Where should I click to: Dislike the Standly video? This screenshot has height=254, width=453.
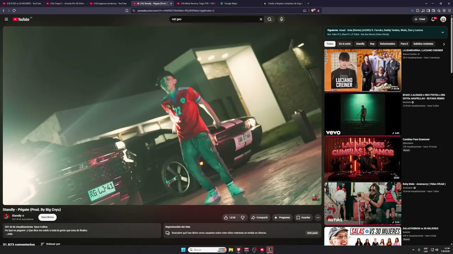click(242, 218)
